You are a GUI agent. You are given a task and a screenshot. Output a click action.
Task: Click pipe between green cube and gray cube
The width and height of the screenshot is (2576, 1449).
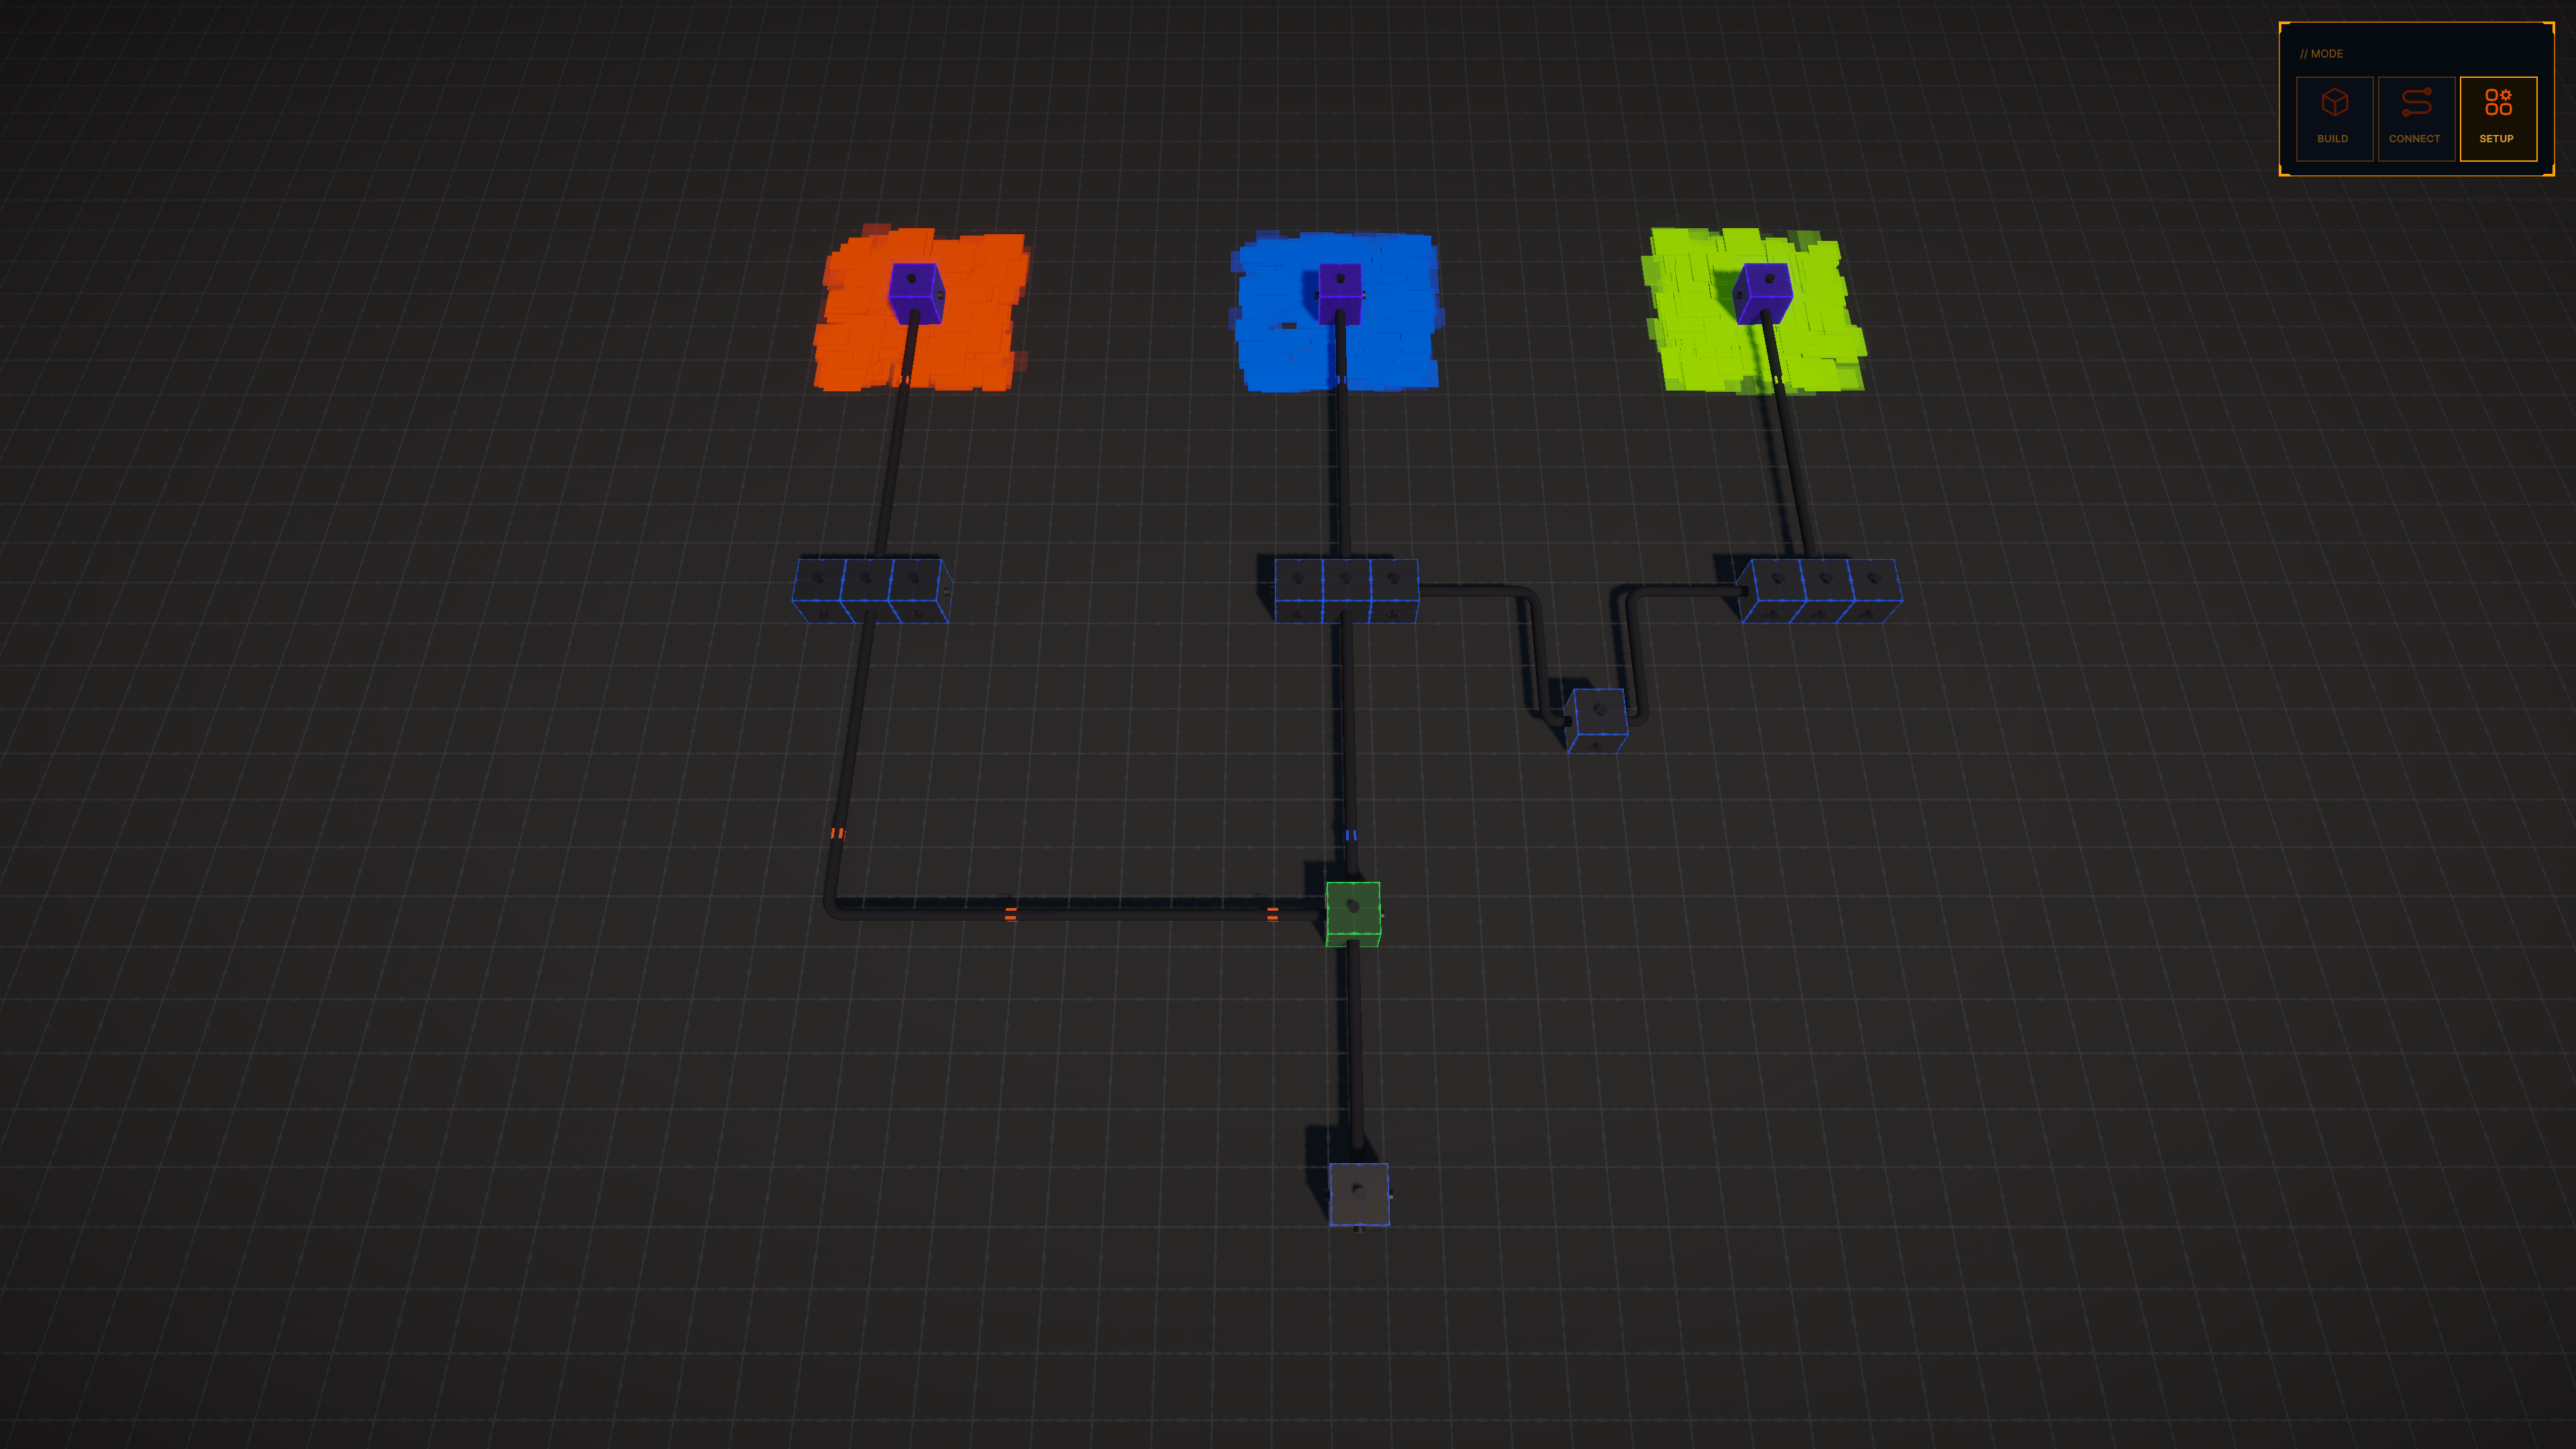click(1355, 1050)
